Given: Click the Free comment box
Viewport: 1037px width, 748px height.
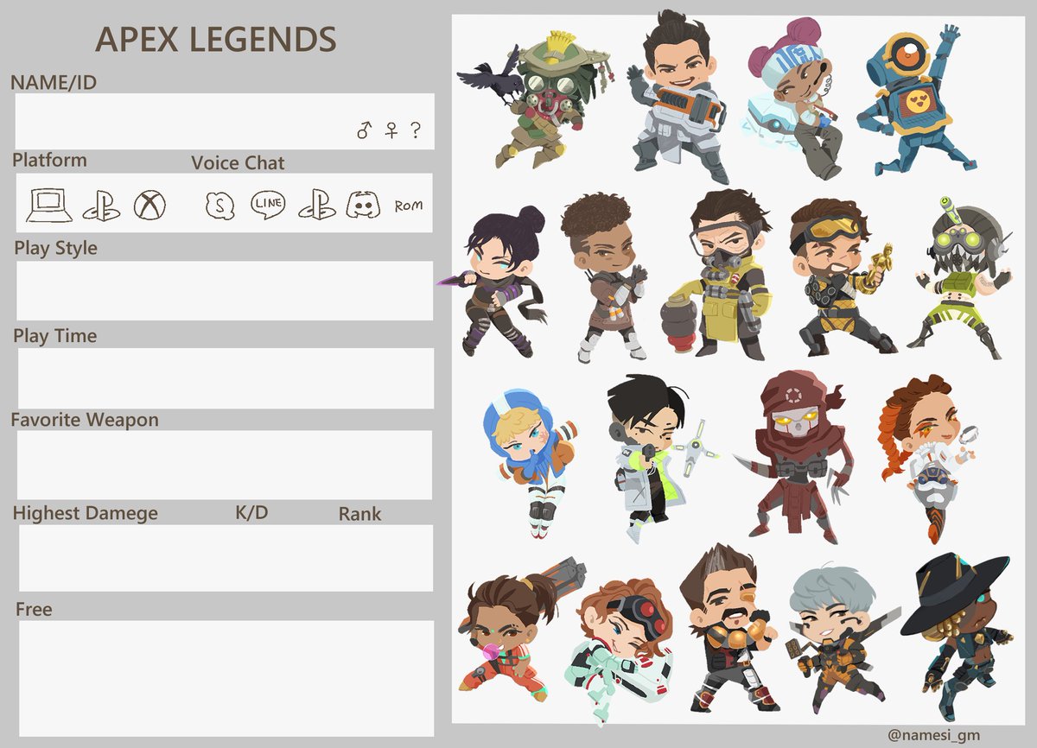Looking at the screenshot, I should (x=226, y=678).
